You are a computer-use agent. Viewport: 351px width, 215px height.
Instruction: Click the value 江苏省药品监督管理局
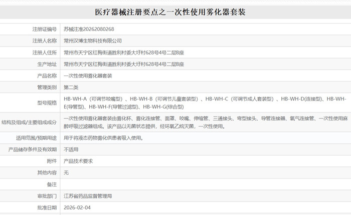tap(88, 196)
